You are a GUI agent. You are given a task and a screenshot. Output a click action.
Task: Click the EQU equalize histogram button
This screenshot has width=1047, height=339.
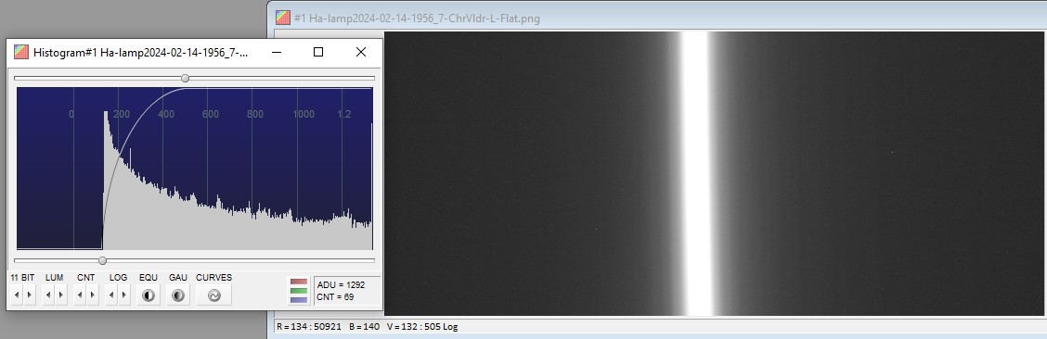149,295
